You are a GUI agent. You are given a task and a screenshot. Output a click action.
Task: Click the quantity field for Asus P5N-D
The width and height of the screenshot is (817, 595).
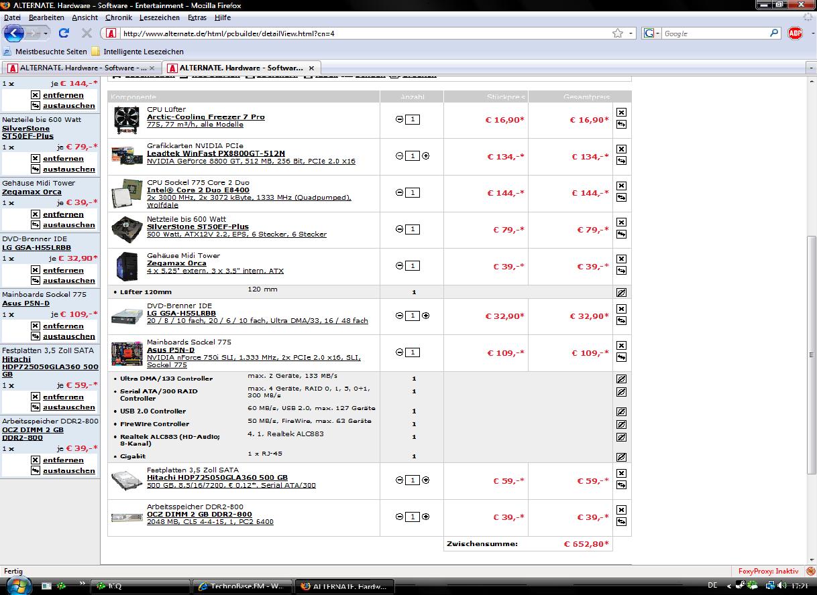click(413, 352)
